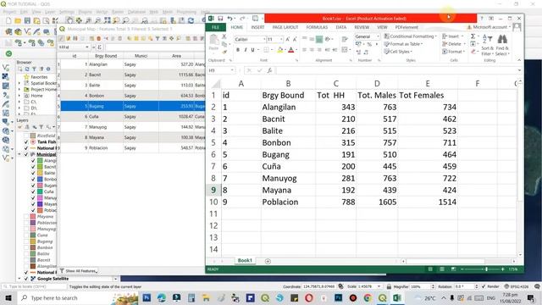This screenshot has width=542, height=305.
Task: Refresh the QGIS map canvas
Action: 191,20
